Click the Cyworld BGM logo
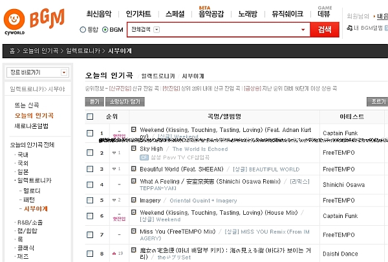388x262 pixels. pyautogui.click(x=34, y=21)
